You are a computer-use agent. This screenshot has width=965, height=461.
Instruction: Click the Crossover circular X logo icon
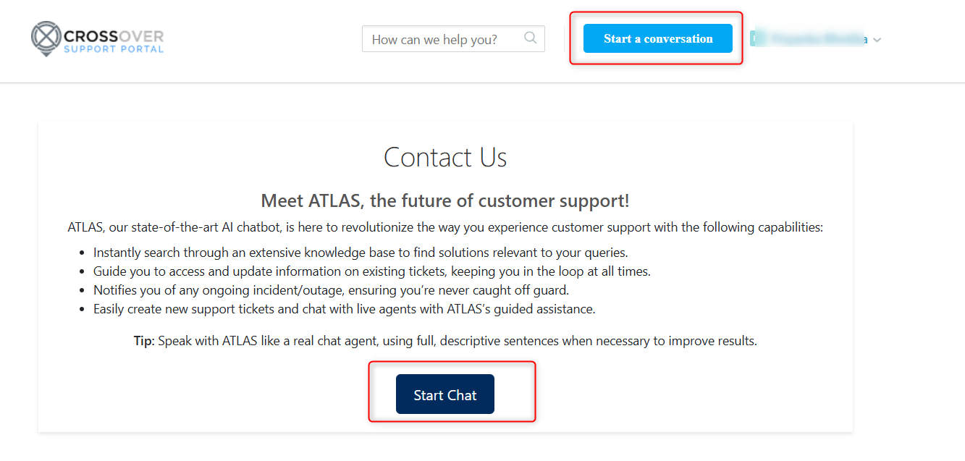coord(46,38)
